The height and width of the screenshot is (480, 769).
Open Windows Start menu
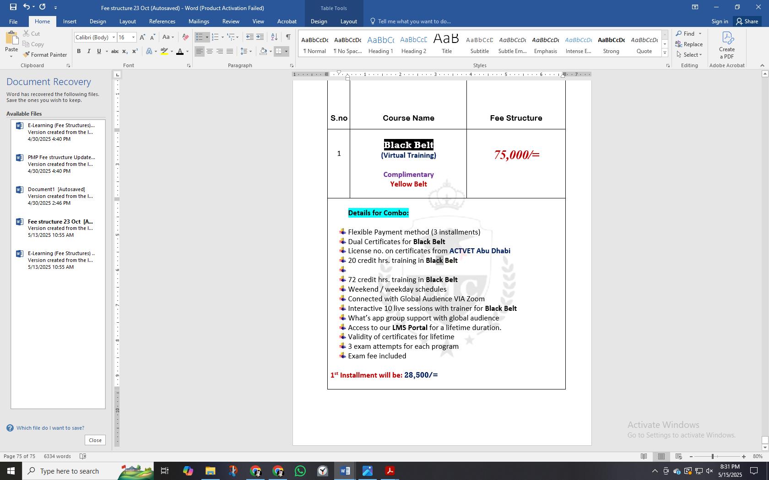pos(11,471)
